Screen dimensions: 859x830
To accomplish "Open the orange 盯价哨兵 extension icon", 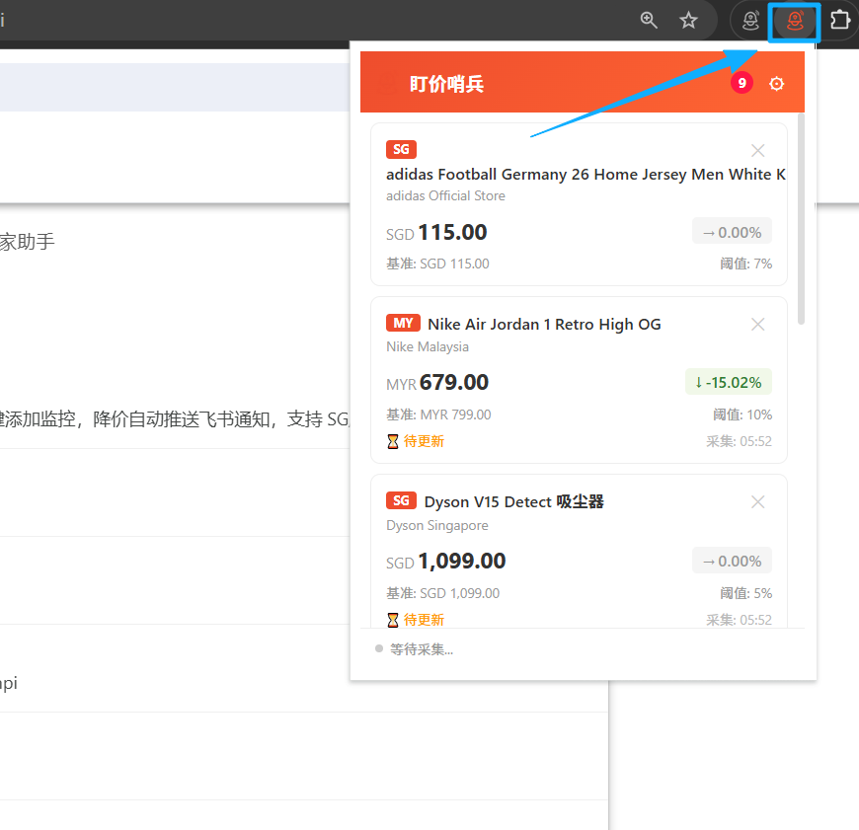I will (795, 21).
